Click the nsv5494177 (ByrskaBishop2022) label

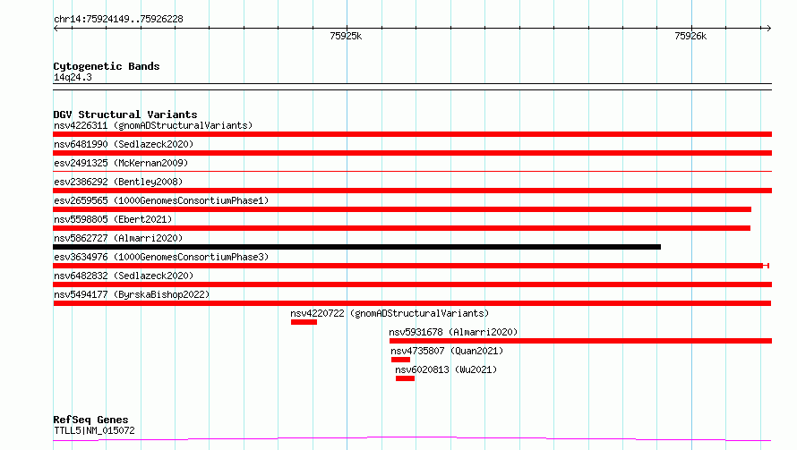tap(132, 294)
